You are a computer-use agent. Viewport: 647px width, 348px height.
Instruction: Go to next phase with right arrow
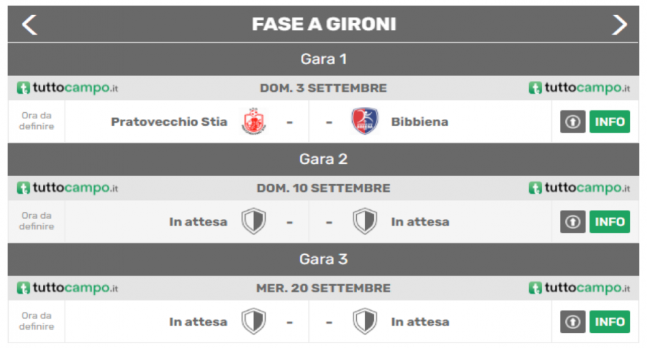click(619, 24)
